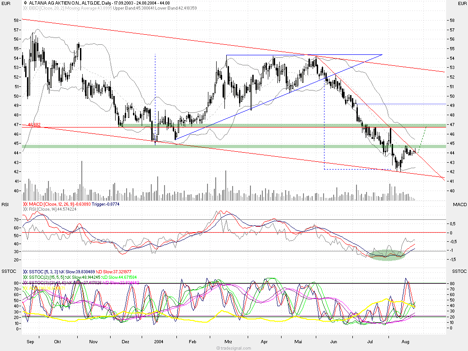Click the %D Slow:44.671584 value

pos(119,277)
